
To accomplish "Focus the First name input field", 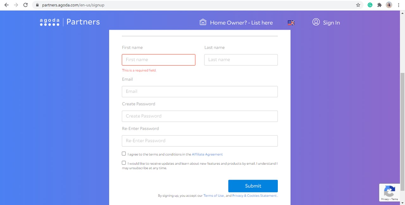I will tap(159, 60).
